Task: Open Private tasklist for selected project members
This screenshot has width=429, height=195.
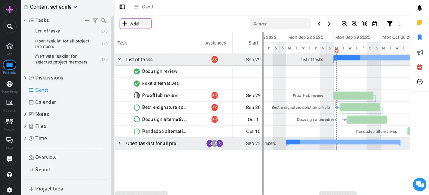Action: coord(61,59)
